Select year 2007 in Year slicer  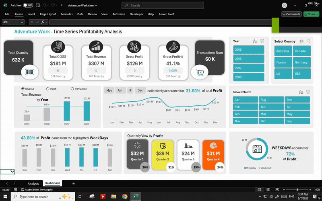(249, 68)
